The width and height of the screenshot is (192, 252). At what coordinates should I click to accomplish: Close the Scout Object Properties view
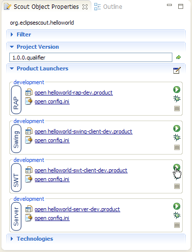coord(85,7)
